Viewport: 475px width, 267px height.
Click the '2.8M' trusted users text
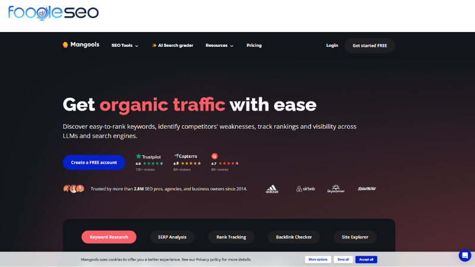pyautogui.click(x=139, y=189)
